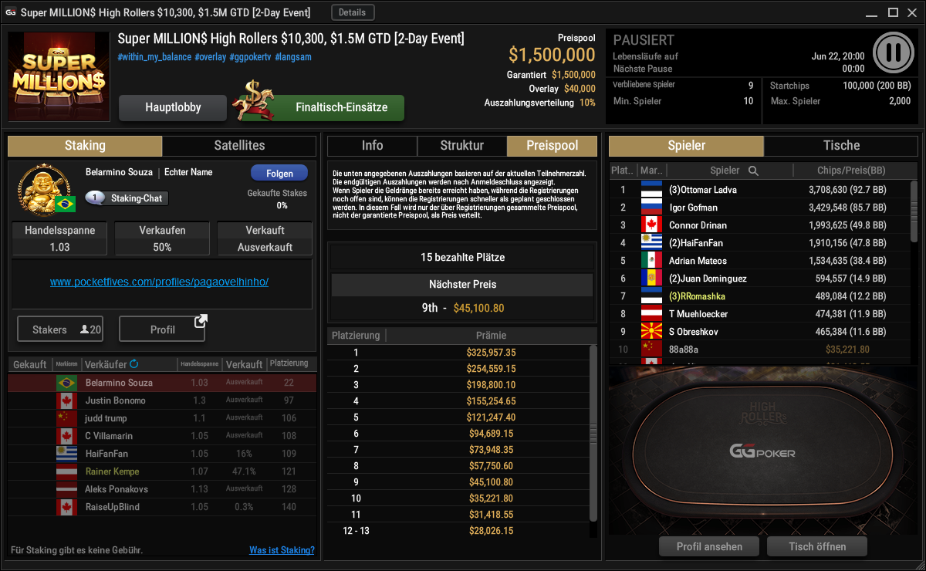
Task: Toggle Folgen for Belarmino Souza
Action: pos(279,173)
